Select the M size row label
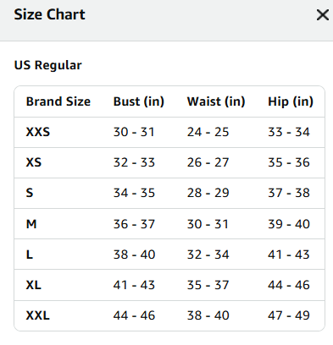The width and height of the screenshot is (333, 345). click(x=31, y=224)
